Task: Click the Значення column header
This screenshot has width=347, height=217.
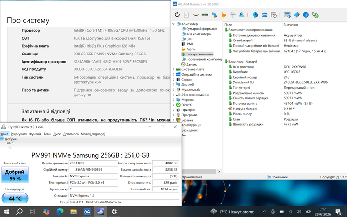Action: [x=291, y=25]
